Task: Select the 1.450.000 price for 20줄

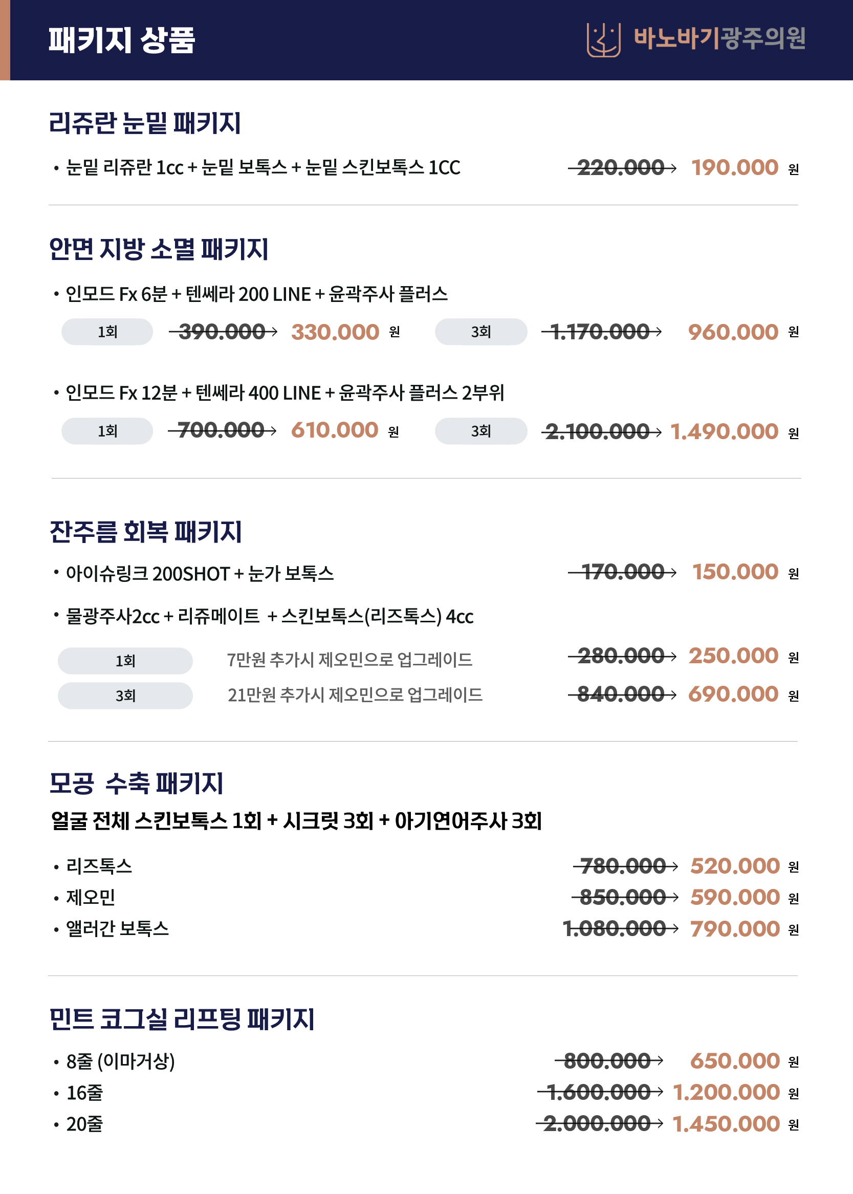Action: [x=726, y=1124]
